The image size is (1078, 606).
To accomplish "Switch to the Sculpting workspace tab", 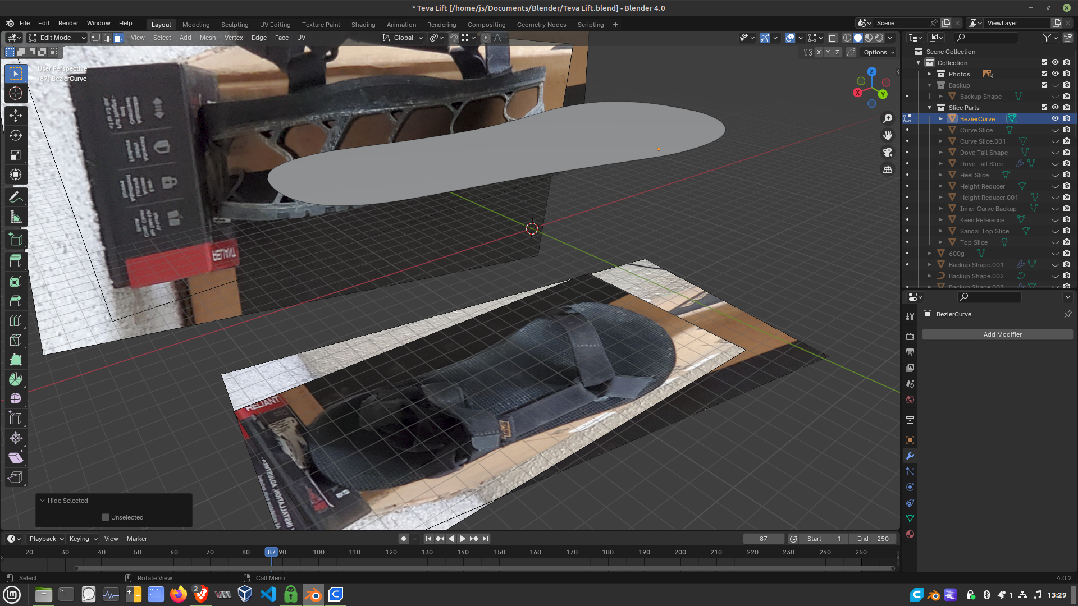I will point(234,25).
